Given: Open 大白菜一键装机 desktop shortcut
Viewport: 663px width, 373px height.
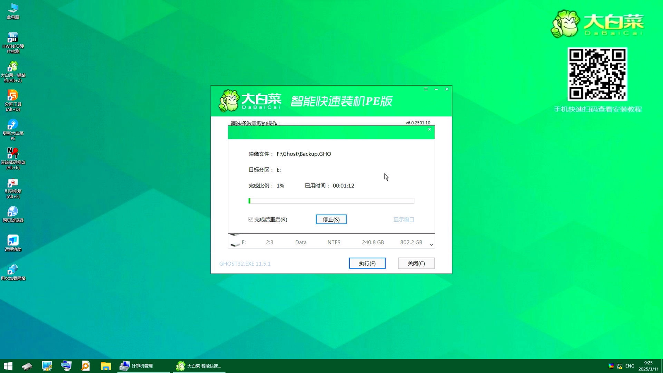Looking at the screenshot, I should pos(13,72).
